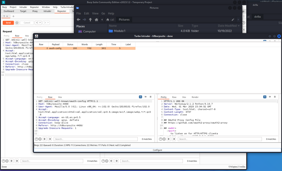Open the Go menu in file manager
Image resolution: width=282 pixels, height=171 pixels.
click(x=103, y=13)
